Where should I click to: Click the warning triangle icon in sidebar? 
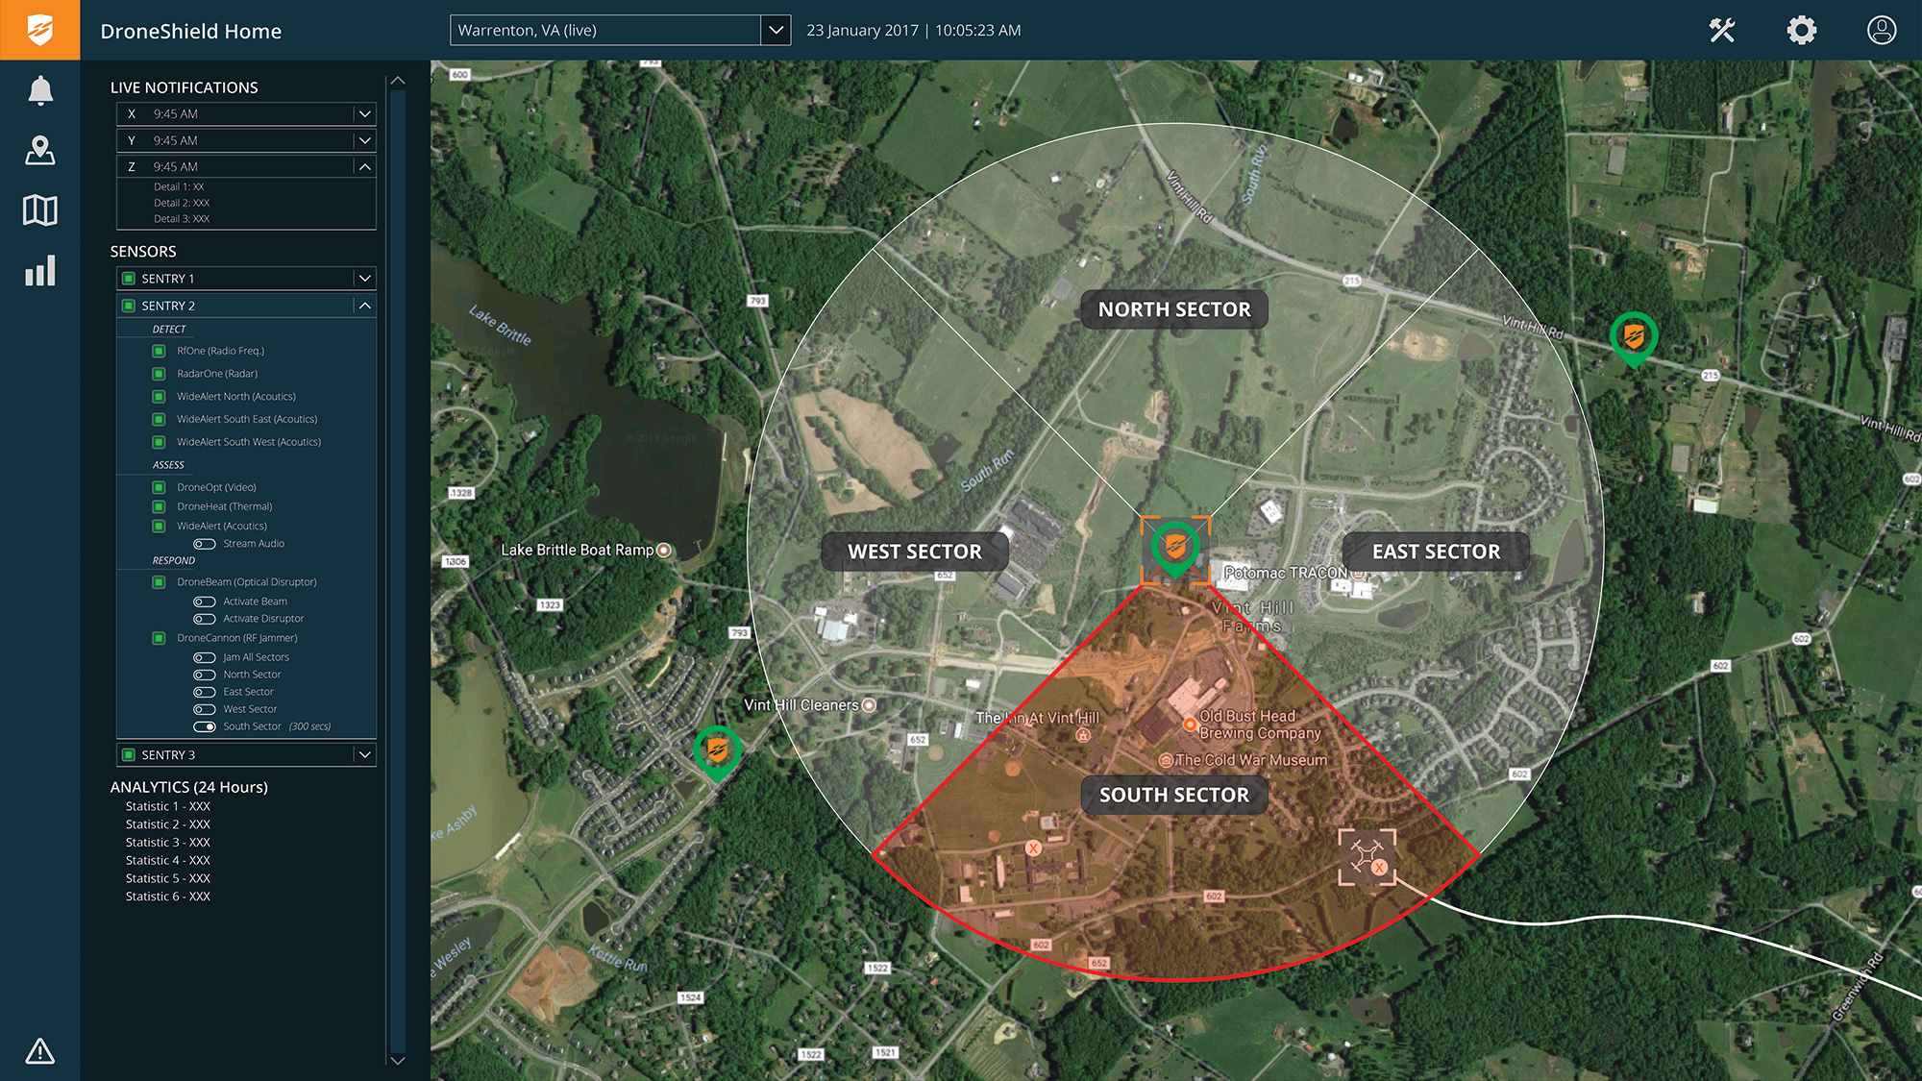pos(40,1050)
